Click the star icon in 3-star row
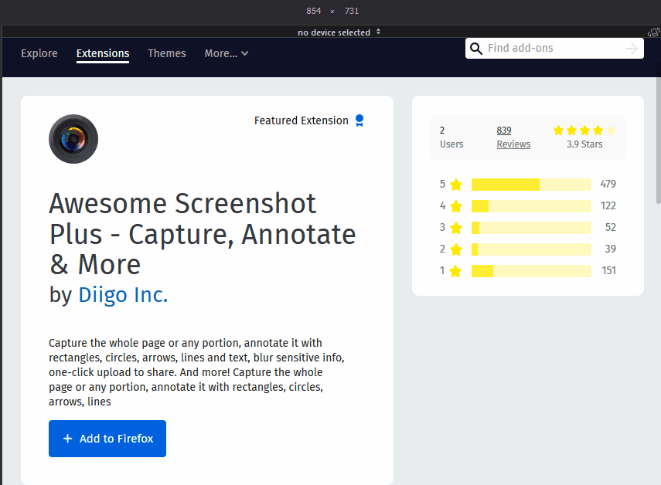661x485 pixels. tap(455, 228)
